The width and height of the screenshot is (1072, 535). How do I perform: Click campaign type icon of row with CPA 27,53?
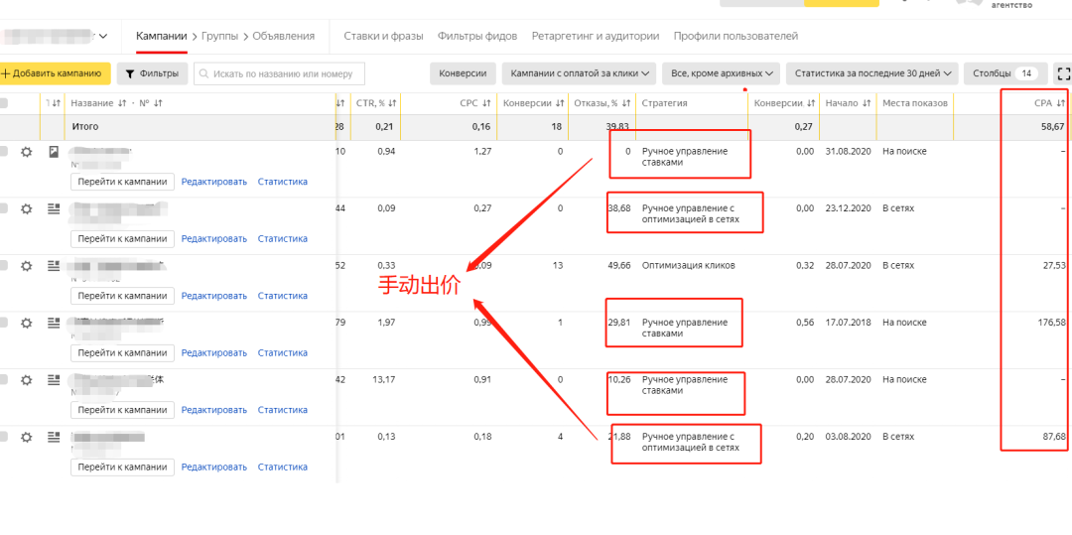54,266
